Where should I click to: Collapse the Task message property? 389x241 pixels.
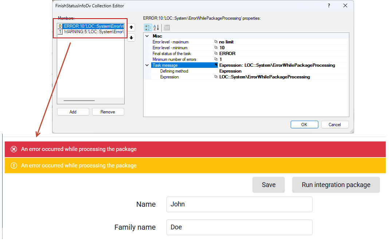click(147, 65)
